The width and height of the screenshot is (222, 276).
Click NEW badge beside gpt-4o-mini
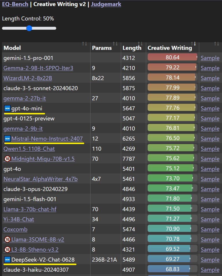pos(7,108)
